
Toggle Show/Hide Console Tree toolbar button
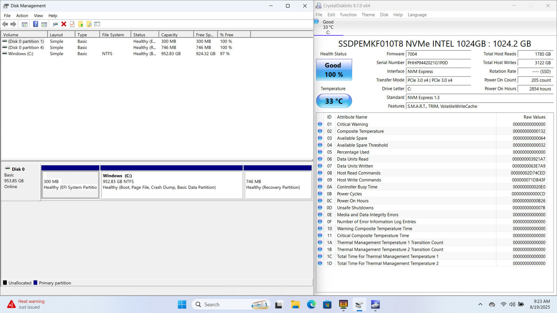[24, 24]
